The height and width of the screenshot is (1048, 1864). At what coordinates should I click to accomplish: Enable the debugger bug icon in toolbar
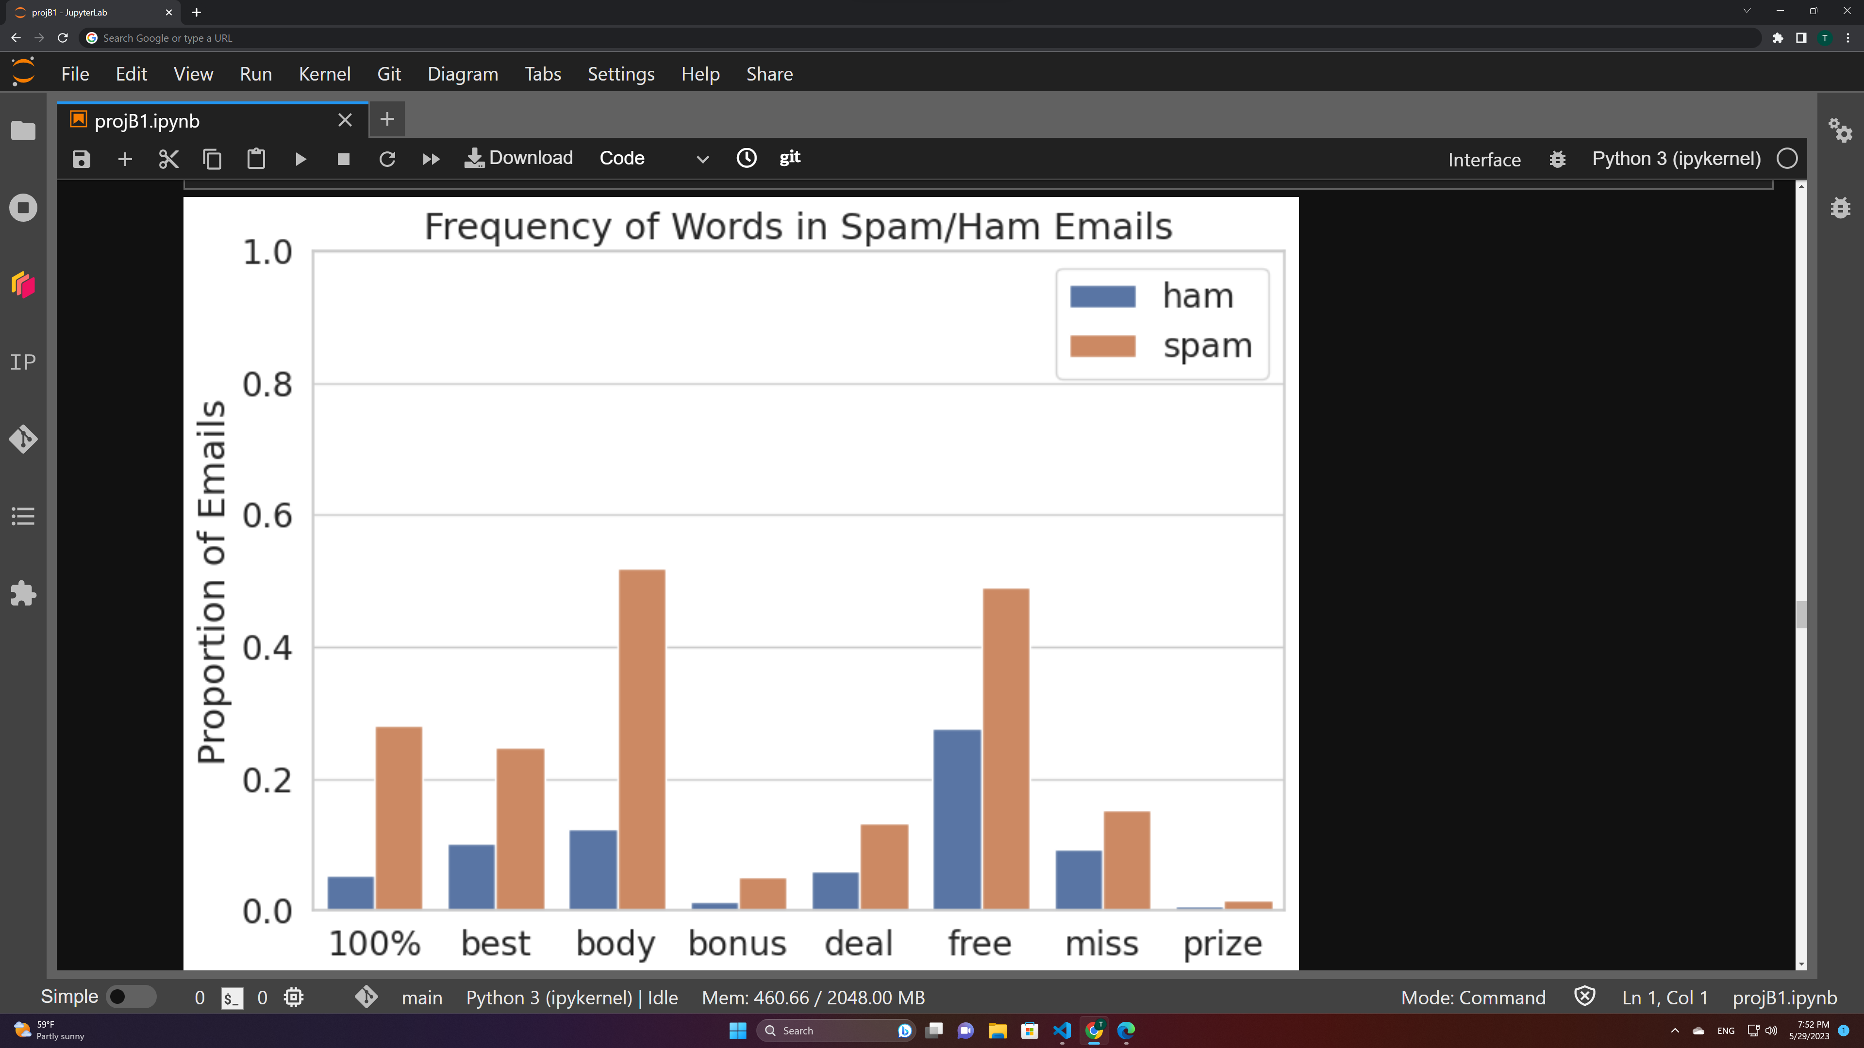[x=1557, y=159]
